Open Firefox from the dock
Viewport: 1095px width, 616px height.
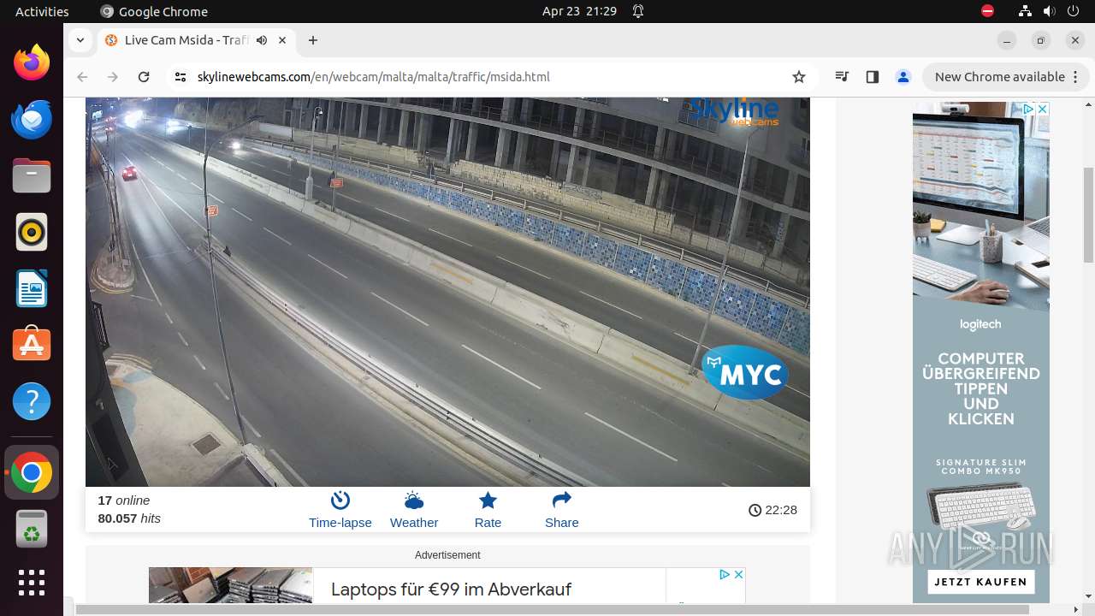point(32,62)
